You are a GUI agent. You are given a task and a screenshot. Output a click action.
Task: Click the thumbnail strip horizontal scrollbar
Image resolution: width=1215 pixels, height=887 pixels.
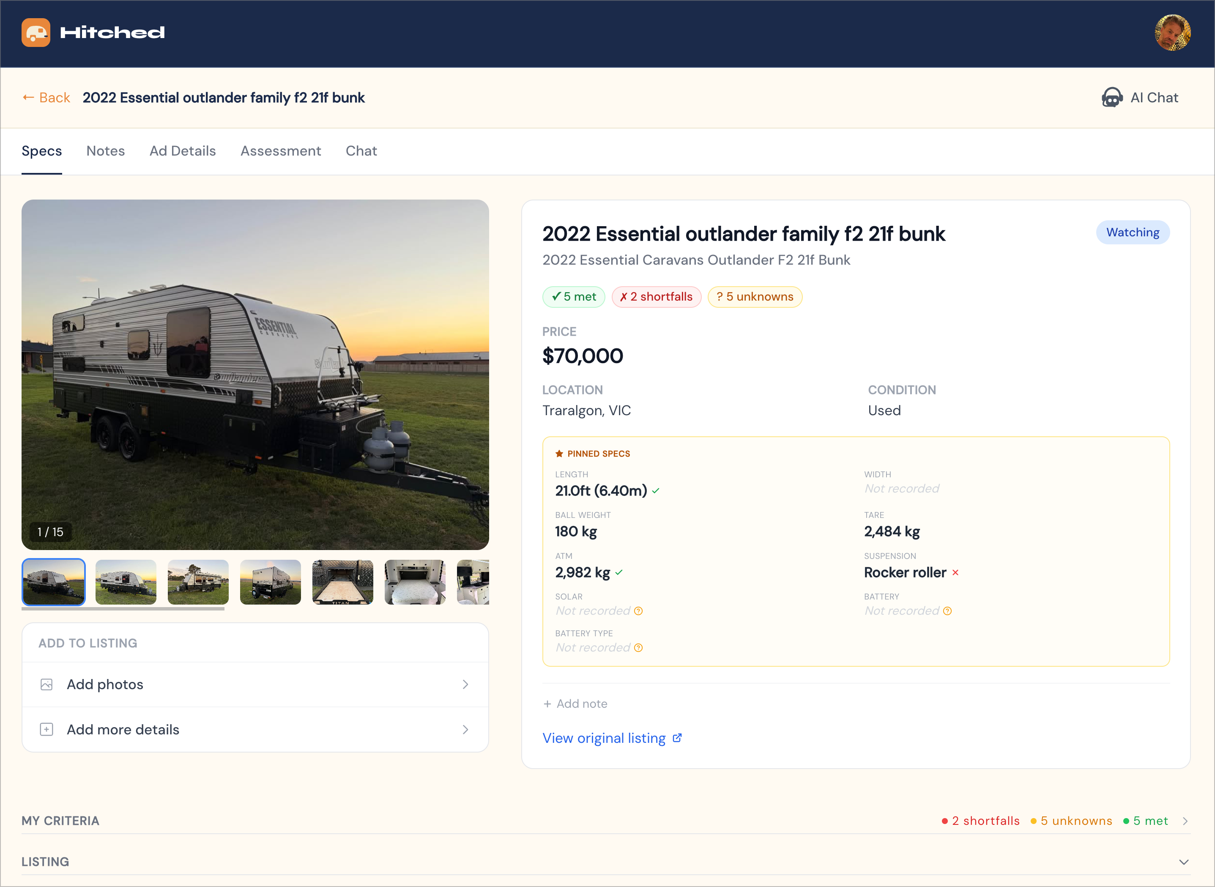pos(123,609)
